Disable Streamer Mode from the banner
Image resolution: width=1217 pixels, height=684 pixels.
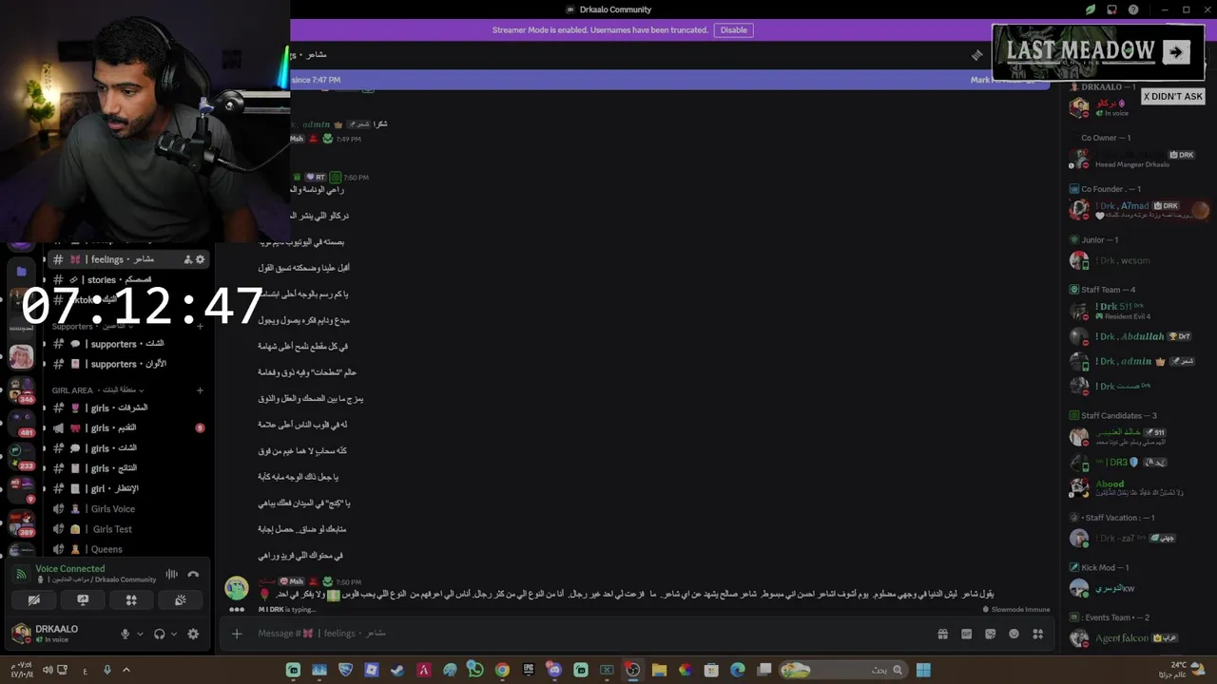(x=733, y=30)
